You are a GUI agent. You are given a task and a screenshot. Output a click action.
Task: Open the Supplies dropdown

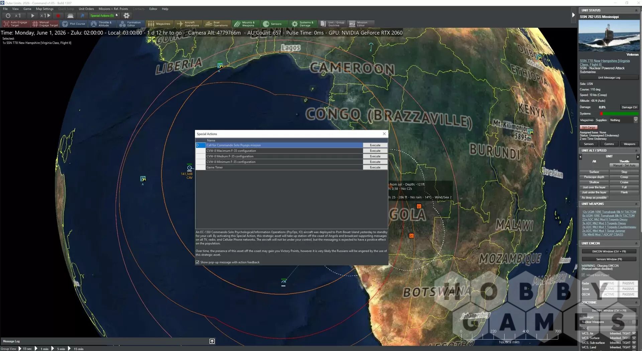click(x=635, y=120)
